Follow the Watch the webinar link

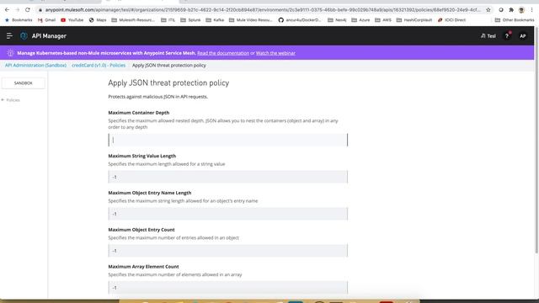pos(275,53)
